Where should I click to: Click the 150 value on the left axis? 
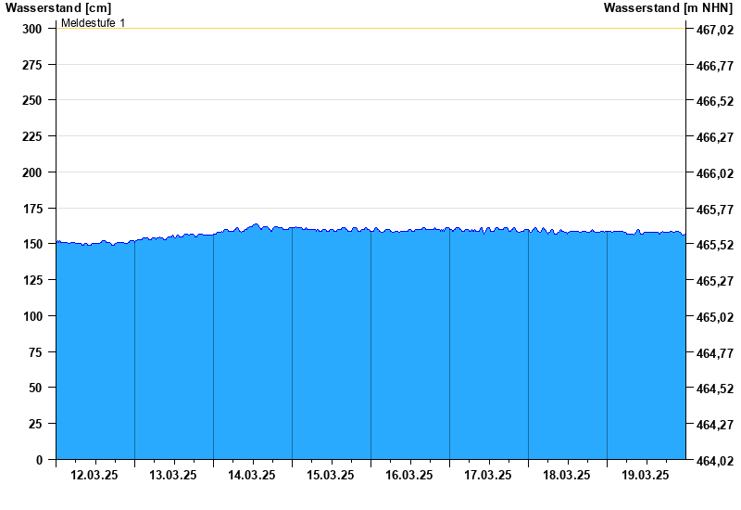coord(32,244)
